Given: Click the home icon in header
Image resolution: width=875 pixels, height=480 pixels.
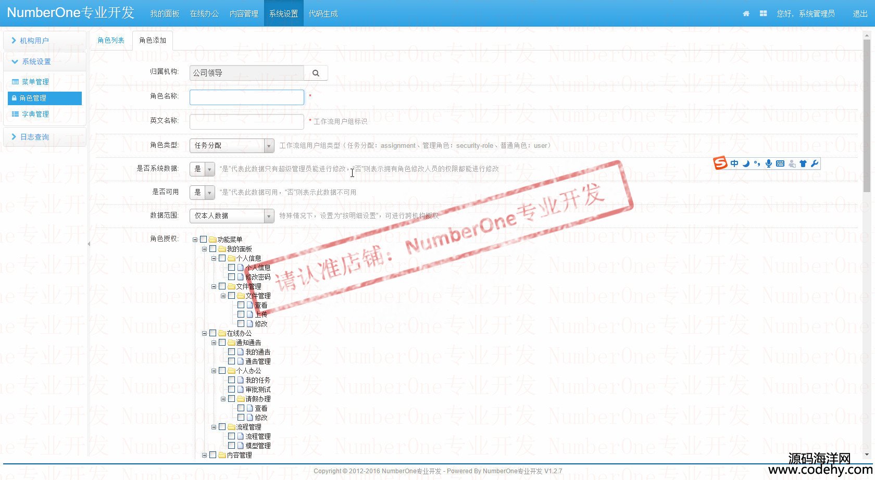Looking at the screenshot, I should click(746, 14).
